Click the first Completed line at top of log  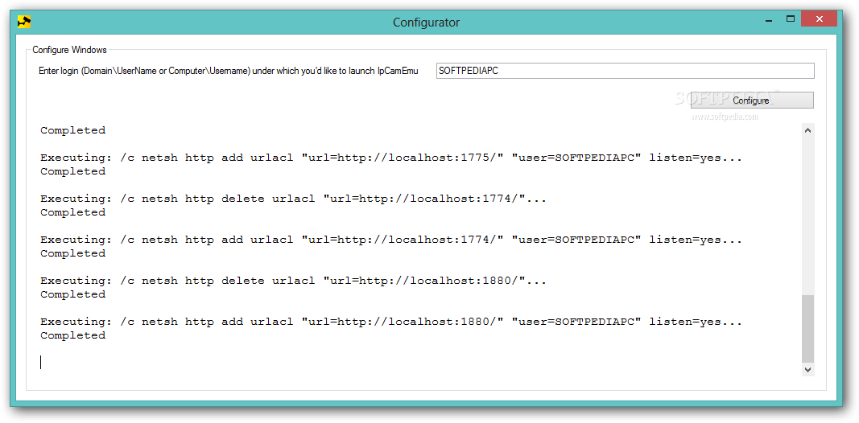click(x=73, y=131)
